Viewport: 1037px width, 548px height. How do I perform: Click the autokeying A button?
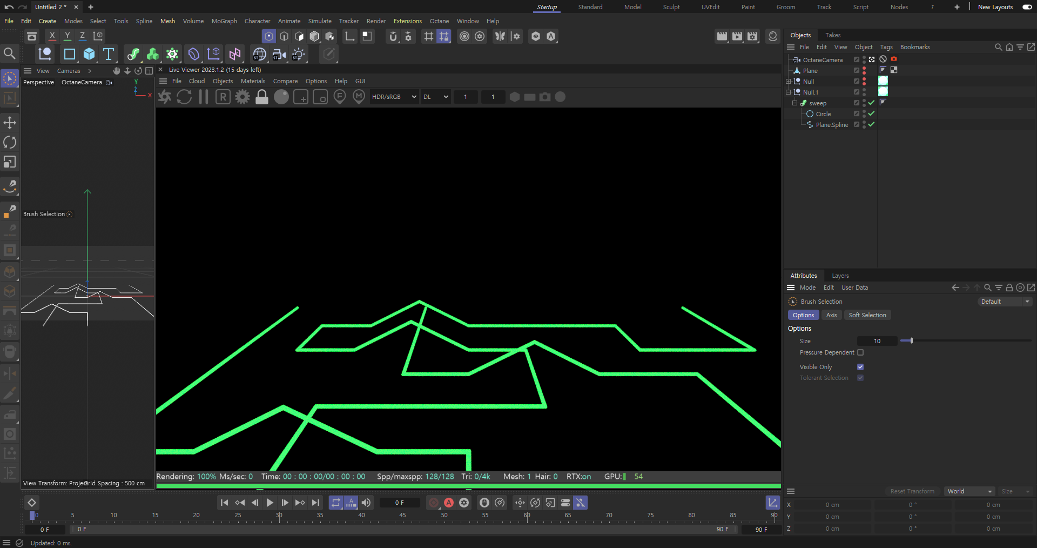pos(449,503)
